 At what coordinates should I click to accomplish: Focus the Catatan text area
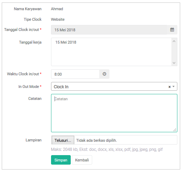(x=114, y=113)
